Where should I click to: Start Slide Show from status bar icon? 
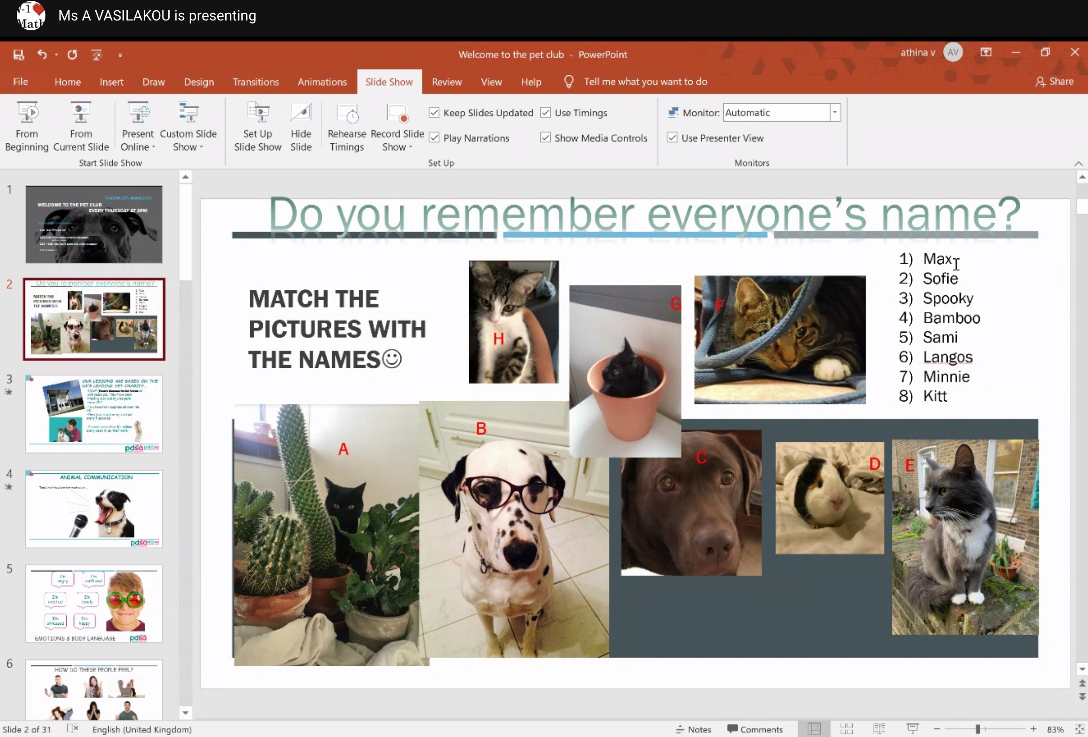[913, 729]
